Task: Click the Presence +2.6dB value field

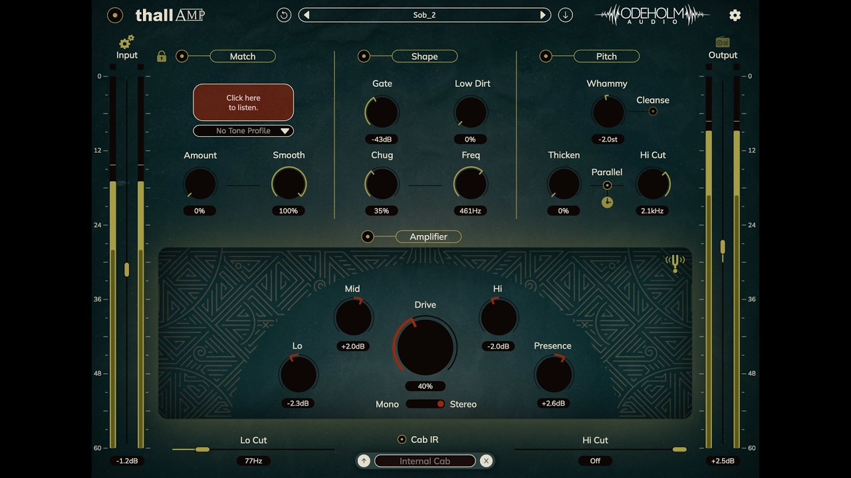Action: (x=553, y=403)
